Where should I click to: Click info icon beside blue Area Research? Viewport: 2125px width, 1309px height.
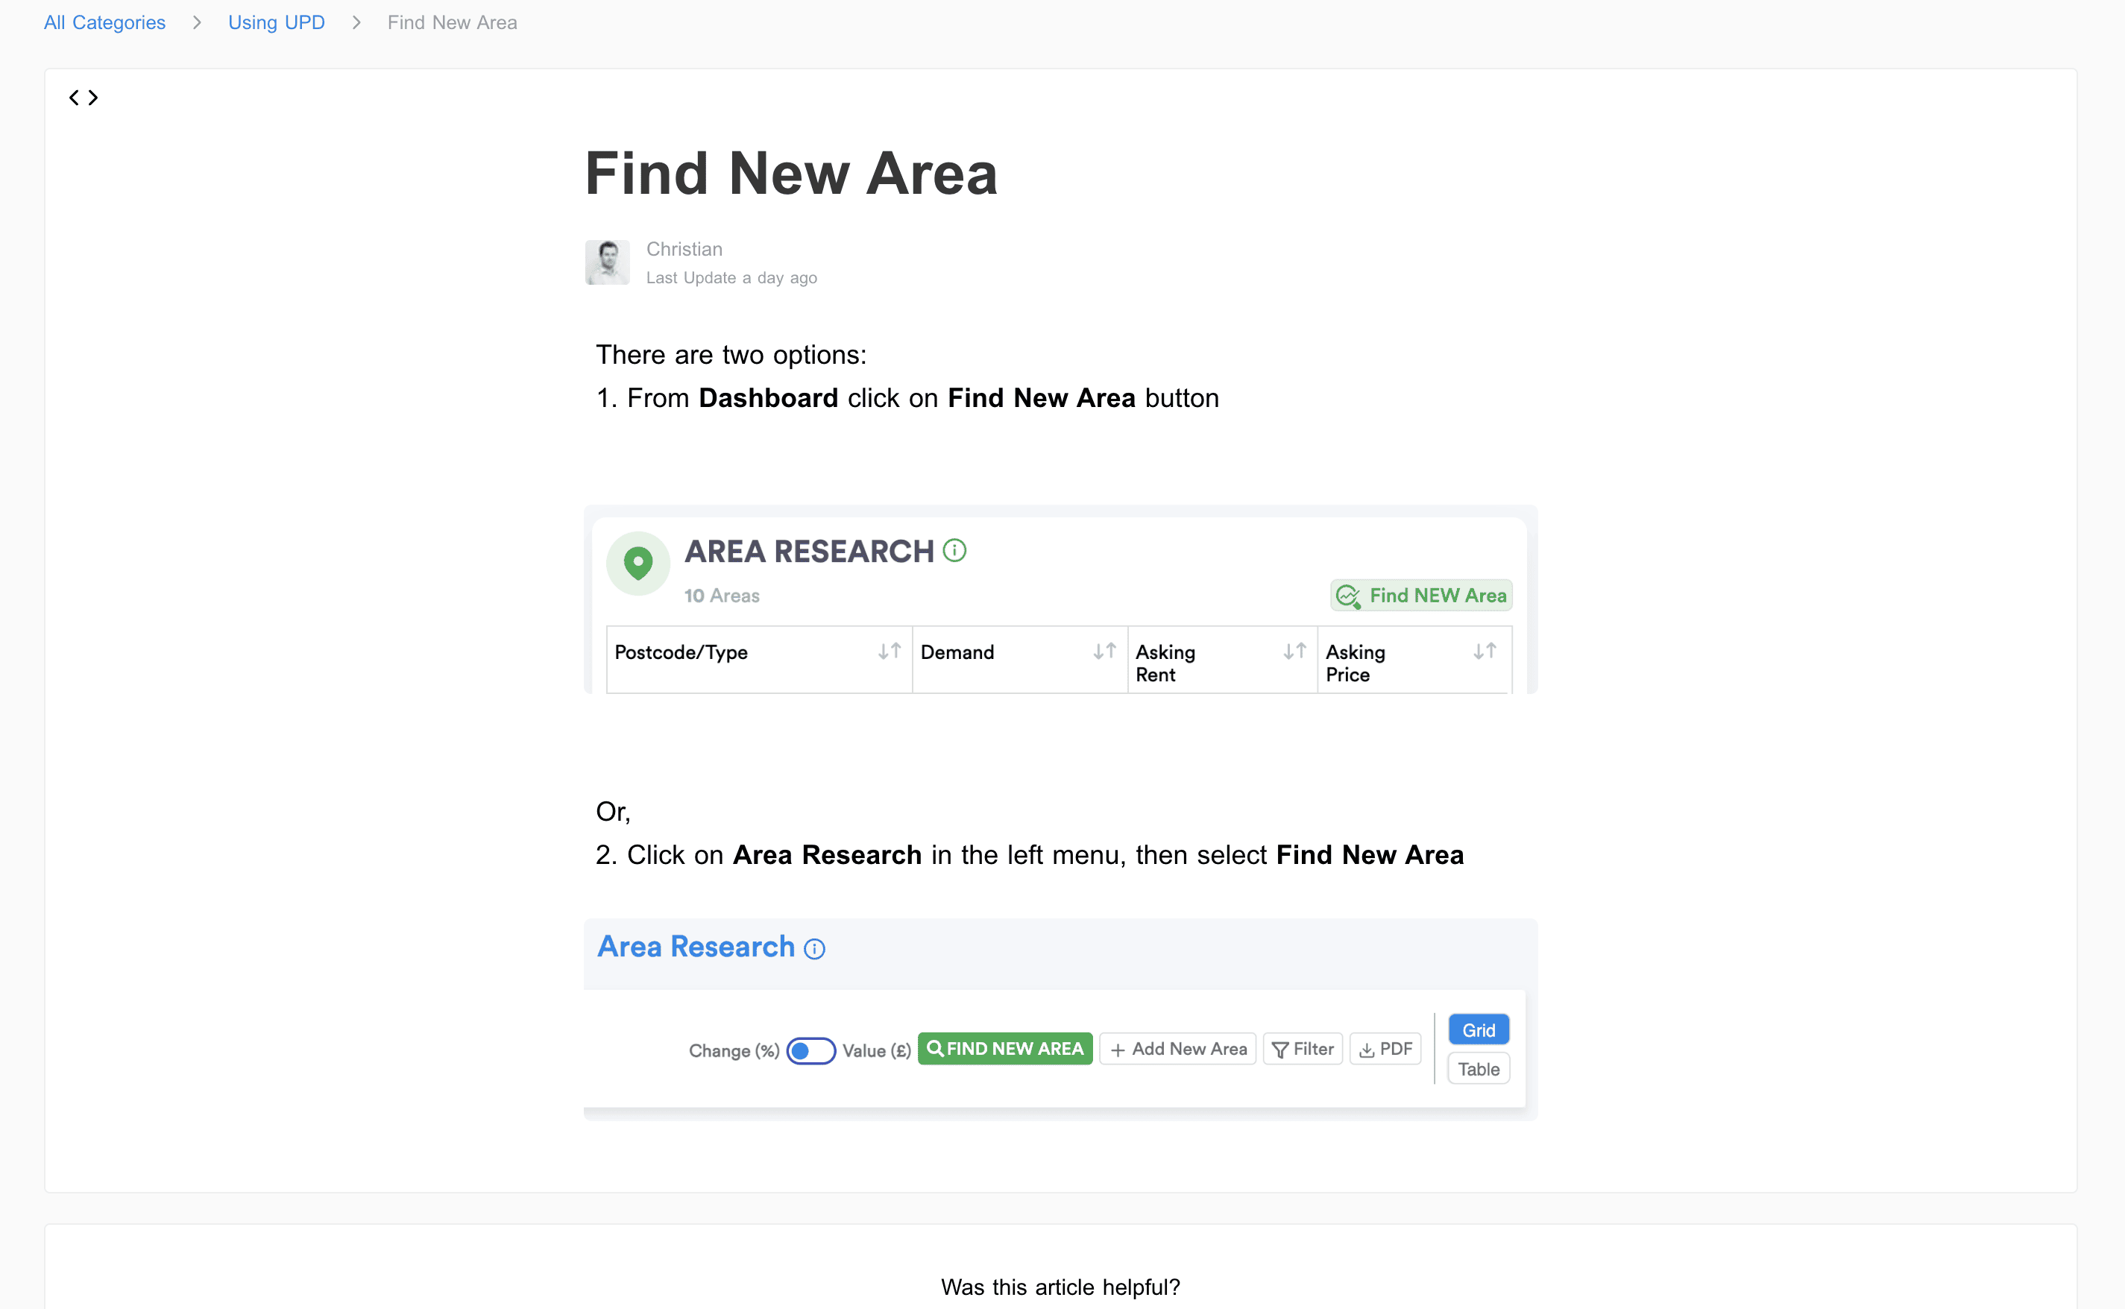point(814,949)
